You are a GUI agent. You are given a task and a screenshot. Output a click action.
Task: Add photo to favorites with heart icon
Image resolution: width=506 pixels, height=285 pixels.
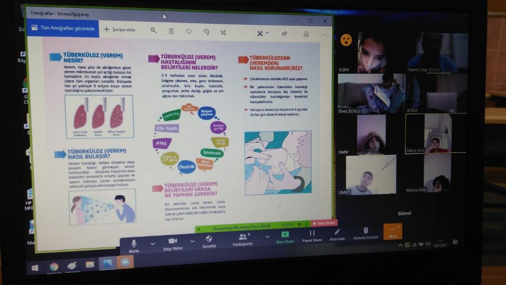pos(189,31)
